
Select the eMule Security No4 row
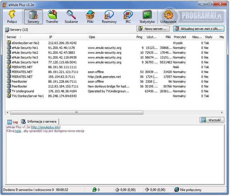coord(115,62)
